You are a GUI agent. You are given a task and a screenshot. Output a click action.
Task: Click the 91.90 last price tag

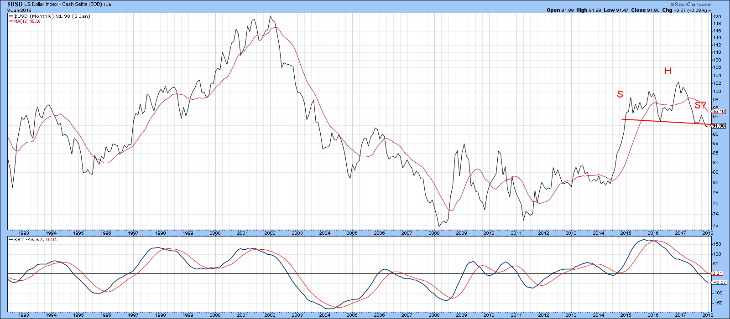pos(719,126)
